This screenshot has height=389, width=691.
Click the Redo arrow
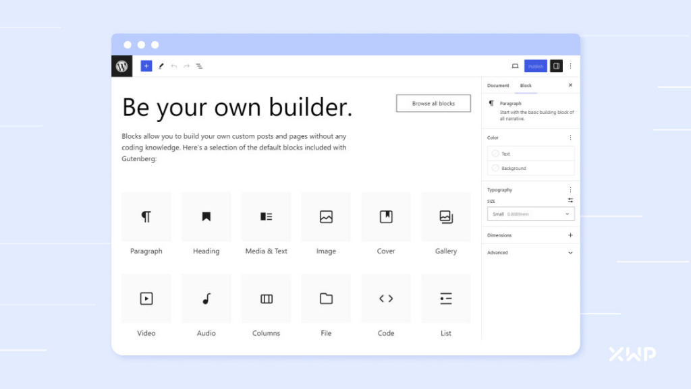coord(187,66)
